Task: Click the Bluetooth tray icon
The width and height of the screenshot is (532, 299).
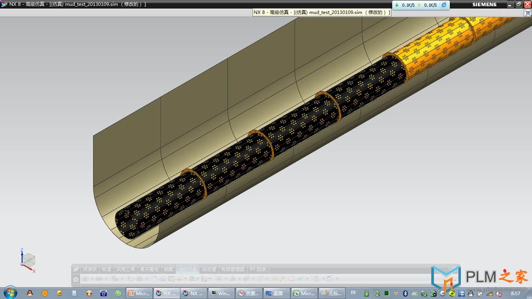Action: click(x=405, y=294)
